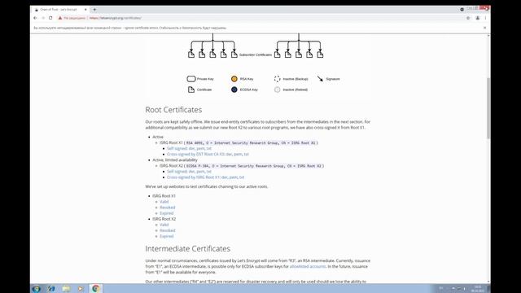Click the gear icon in the title bar
The width and height of the screenshot is (521, 293).
[x=462, y=10]
